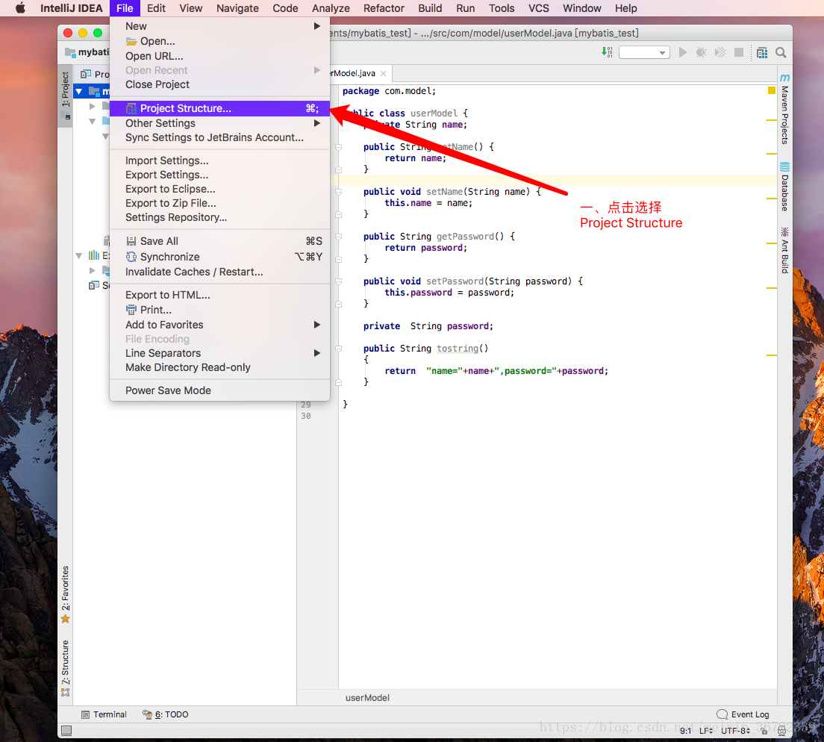Image resolution: width=824 pixels, height=742 pixels.
Task: Select Export Settings... menu entry
Action: [219, 175]
